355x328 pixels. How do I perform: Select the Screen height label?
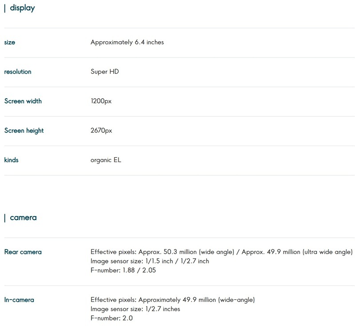[x=24, y=131]
